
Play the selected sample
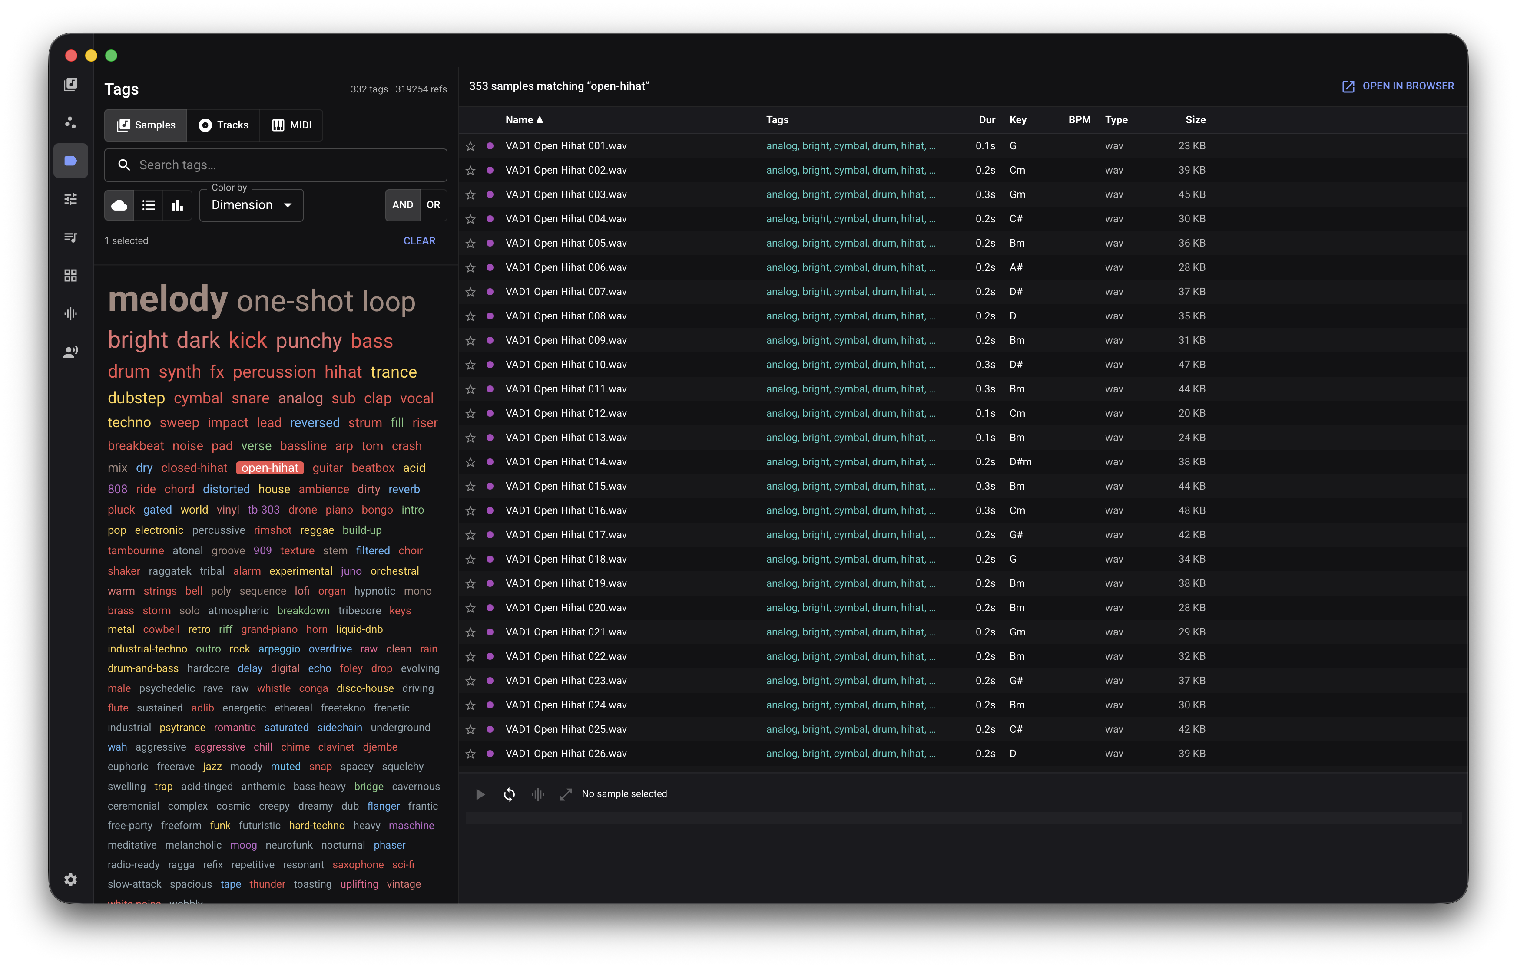[480, 794]
